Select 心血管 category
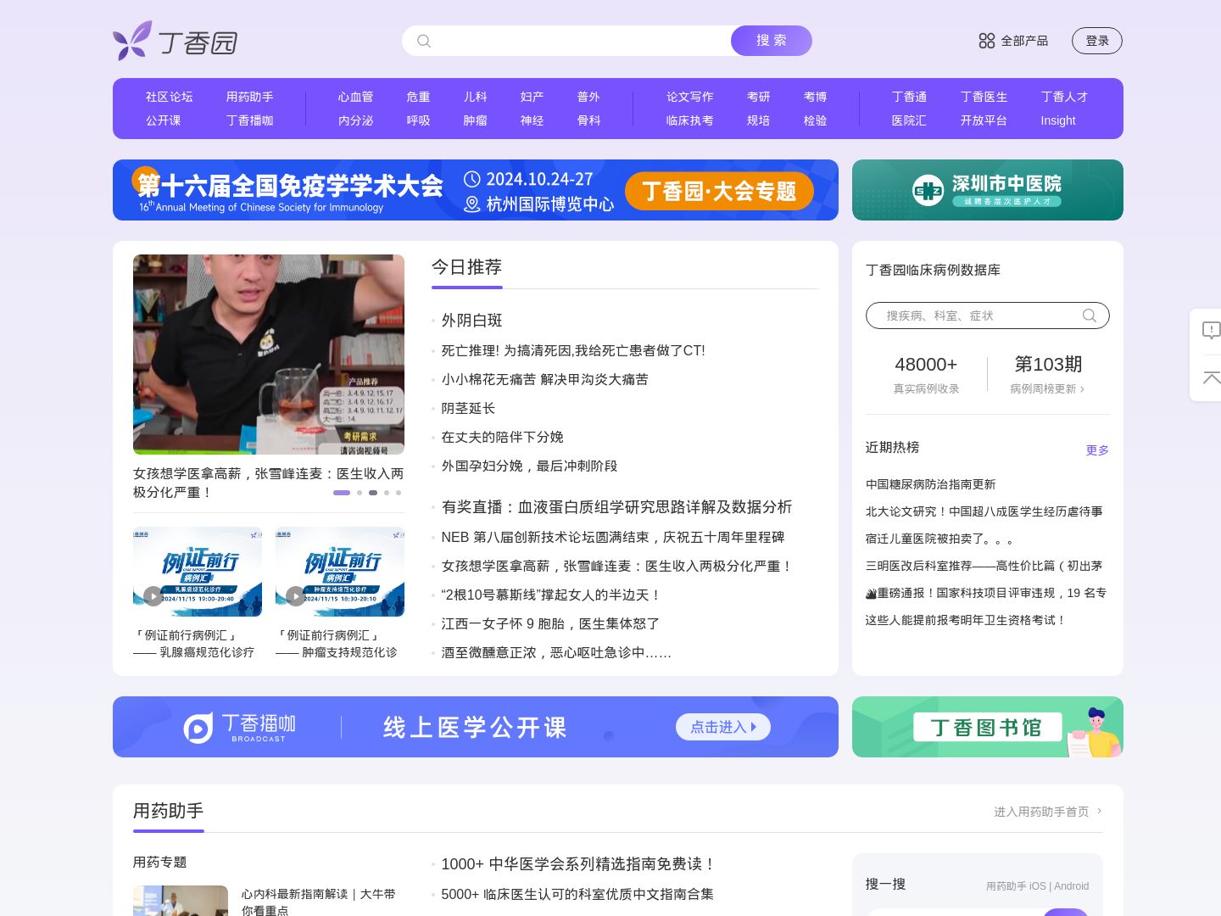 pyautogui.click(x=355, y=97)
